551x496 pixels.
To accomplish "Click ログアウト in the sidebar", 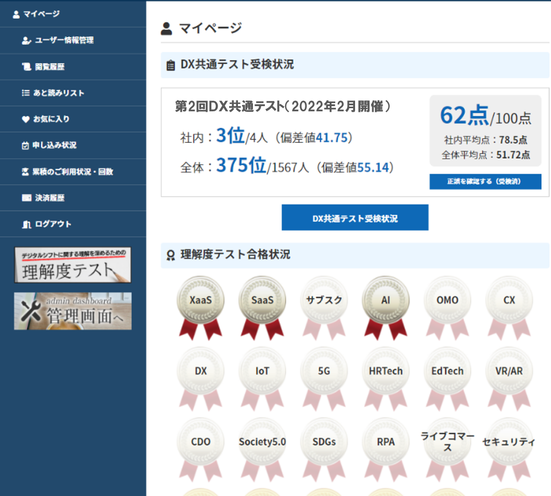I will coord(73,224).
